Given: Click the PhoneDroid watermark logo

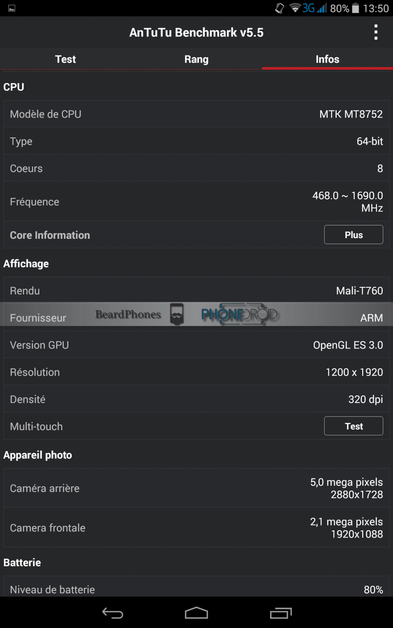Looking at the screenshot, I should tap(239, 314).
